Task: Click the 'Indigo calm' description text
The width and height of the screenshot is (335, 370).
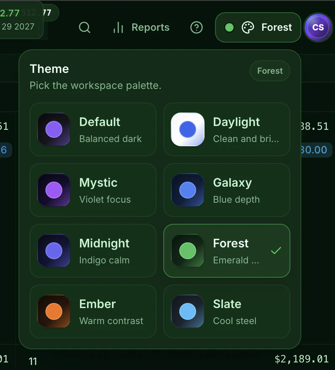Action: tap(104, 260)
